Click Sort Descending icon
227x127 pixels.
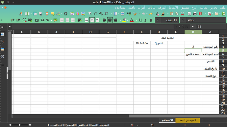pos(95,14)
